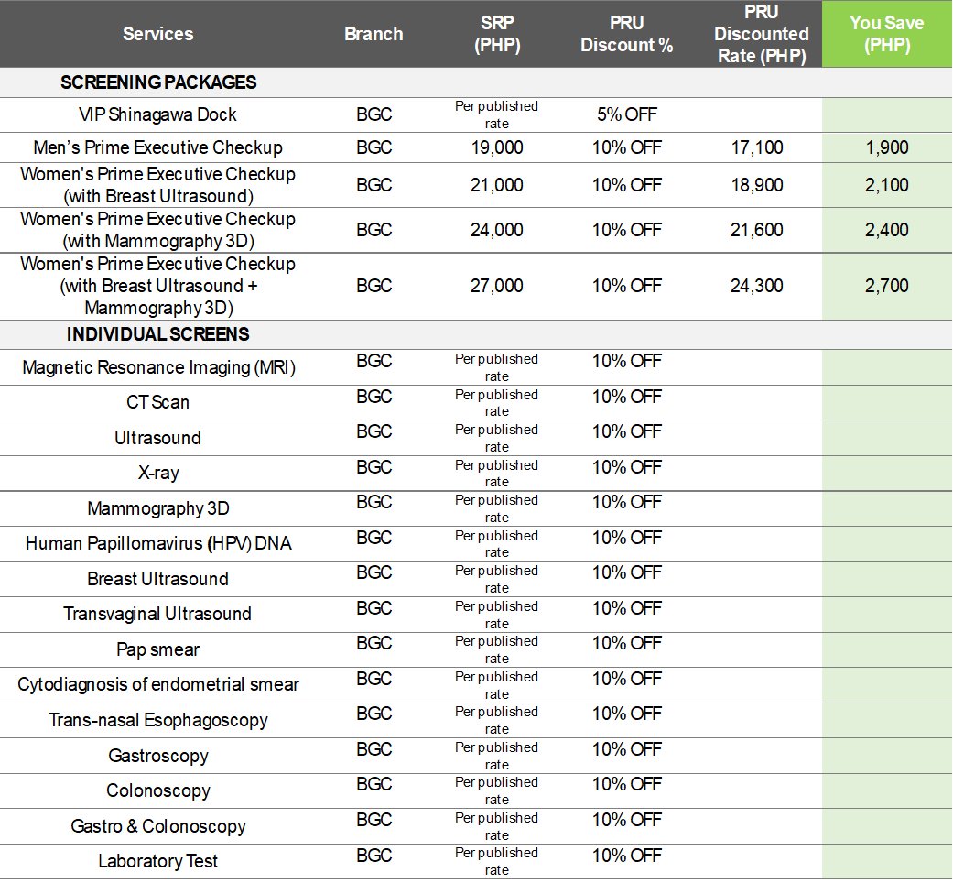Image resolution: width=953 pixels, height=883 pixels.
Task: Click the PRU Discounted Rate (PHP) header
Action: tap(761, 34)
